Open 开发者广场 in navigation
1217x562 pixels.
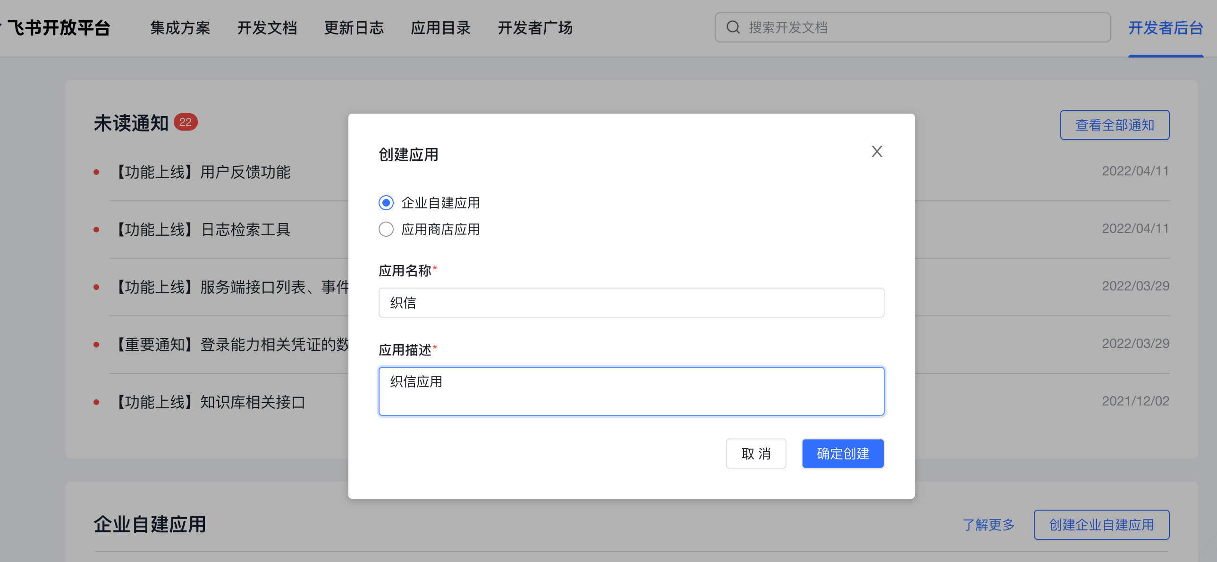[535, 28]
